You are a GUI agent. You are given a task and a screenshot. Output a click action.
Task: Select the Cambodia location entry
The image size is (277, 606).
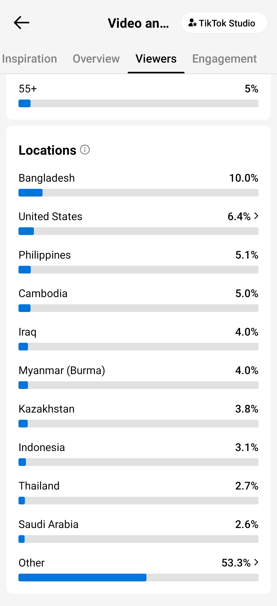(138, 300)
